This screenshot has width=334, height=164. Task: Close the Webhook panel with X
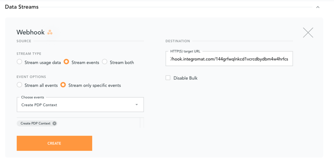coord(308,32)
